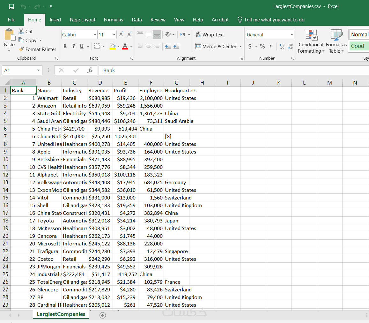Click the Accounting Number Format dollar icon

point(250,46)
